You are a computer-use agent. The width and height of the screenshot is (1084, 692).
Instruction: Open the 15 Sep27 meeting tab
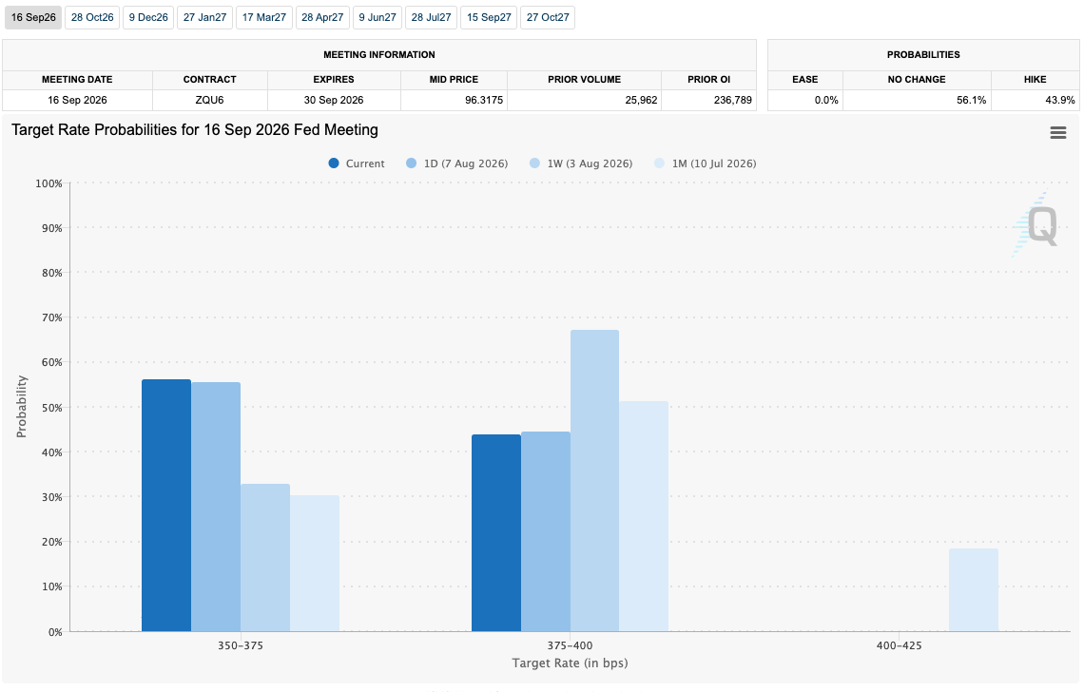click(489, 17)
